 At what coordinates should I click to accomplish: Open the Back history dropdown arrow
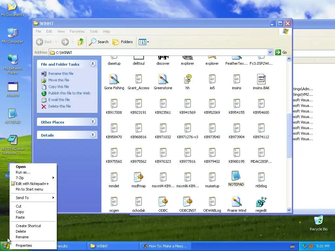click(x=56, y=42)
